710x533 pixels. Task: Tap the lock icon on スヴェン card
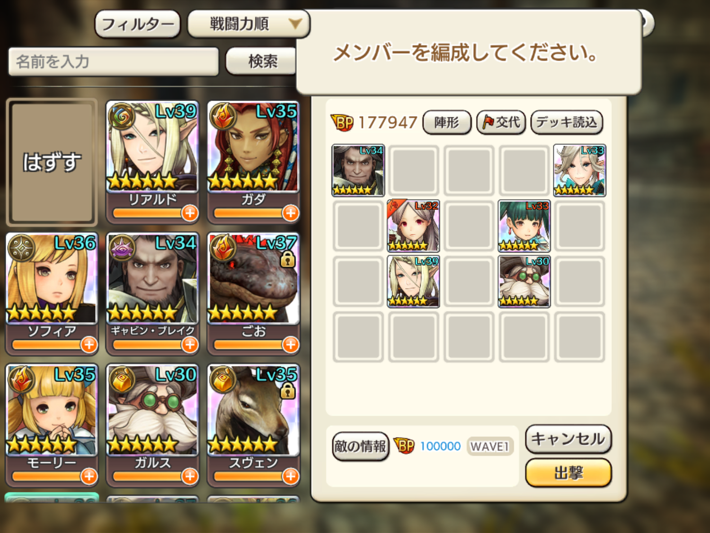click(x=288, y=391)
